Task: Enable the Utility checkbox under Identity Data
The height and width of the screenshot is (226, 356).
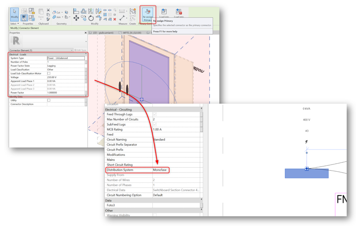Action: click(x=49, y=100)
